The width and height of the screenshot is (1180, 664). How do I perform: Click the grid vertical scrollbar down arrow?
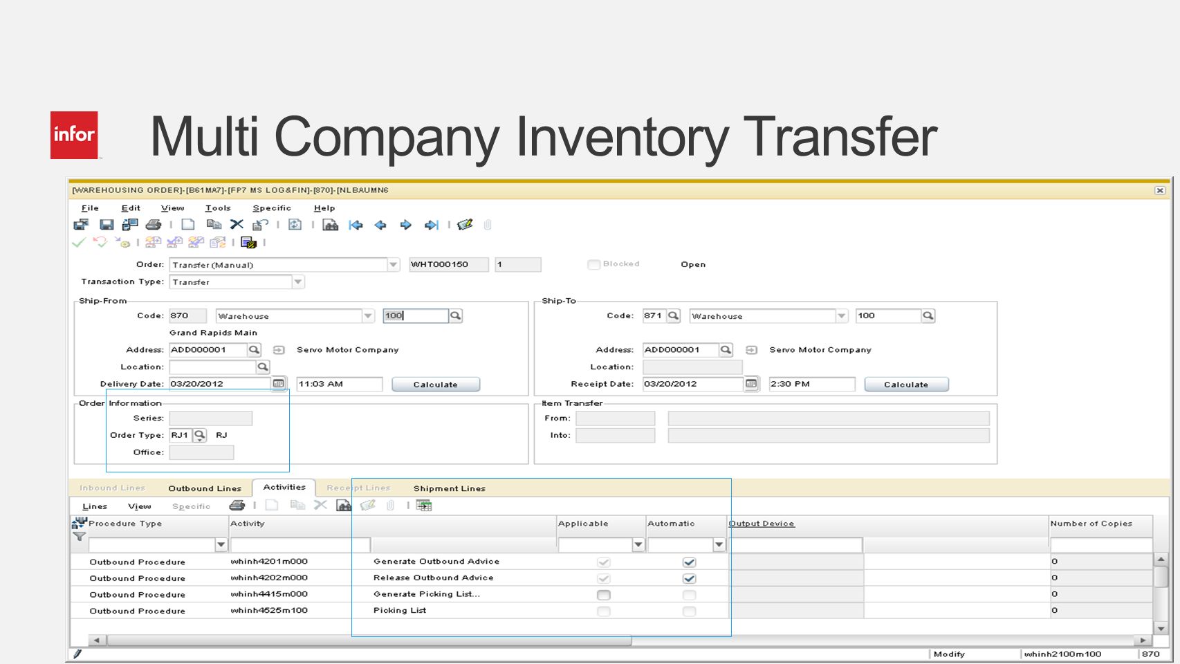[1161, 628]
